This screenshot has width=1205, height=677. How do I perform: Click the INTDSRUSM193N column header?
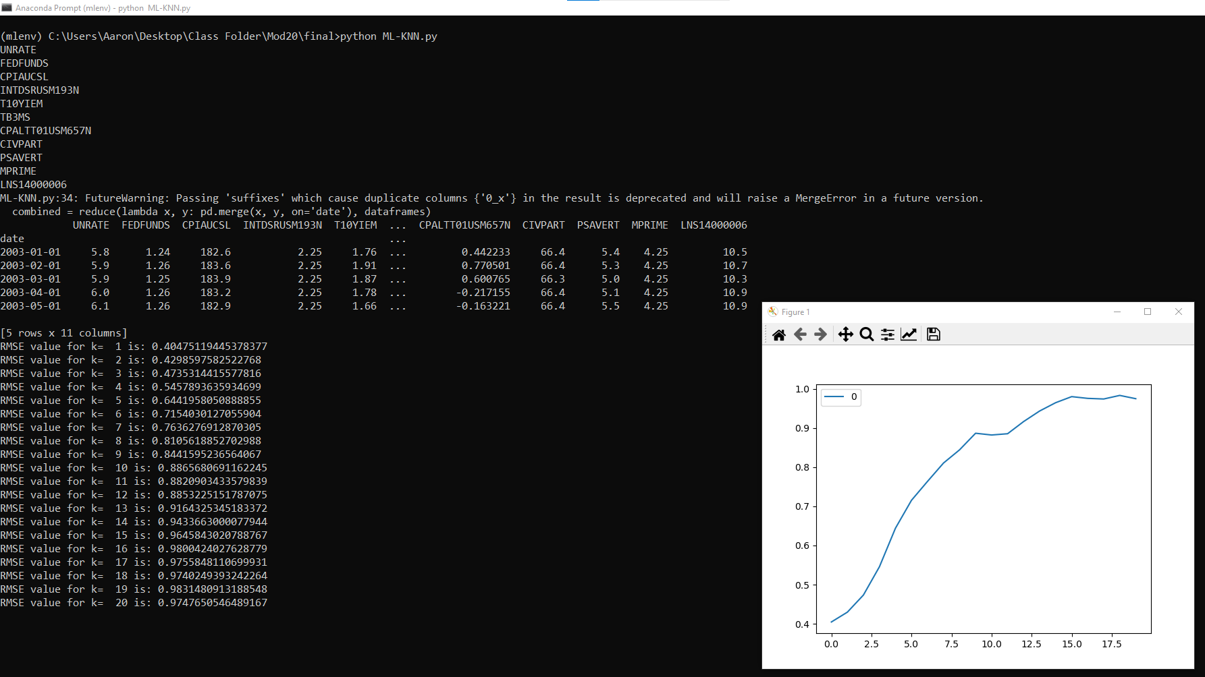point(283,225)
